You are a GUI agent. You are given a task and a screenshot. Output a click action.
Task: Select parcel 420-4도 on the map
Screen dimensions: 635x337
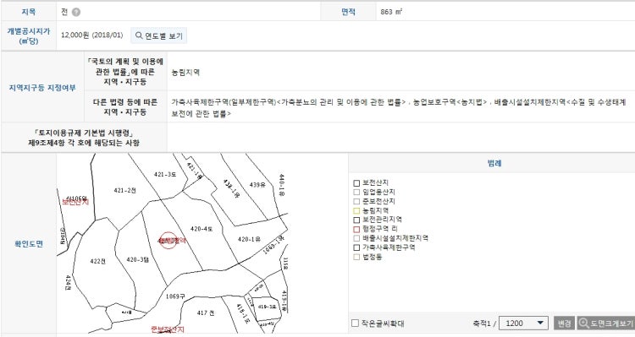pos(202,229)
